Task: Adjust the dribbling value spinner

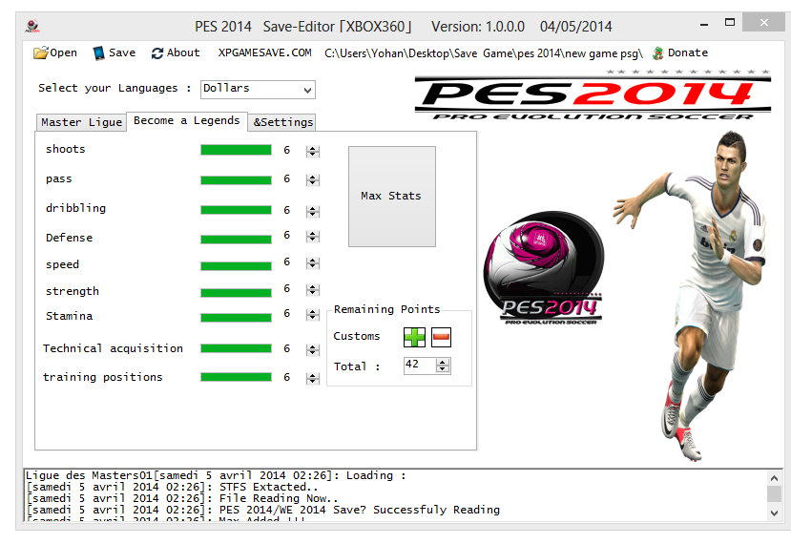Action: [x=312, y=210]
